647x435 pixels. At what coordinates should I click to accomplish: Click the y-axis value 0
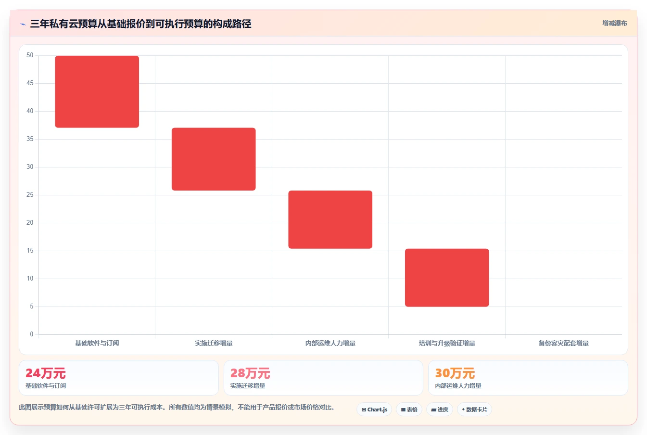[32, 334]
